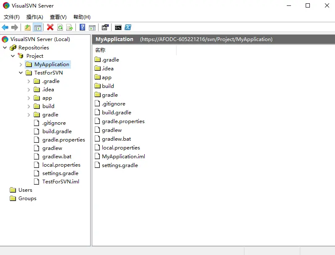
Task: Select gradle folder in right list
Action: point(110,95)
